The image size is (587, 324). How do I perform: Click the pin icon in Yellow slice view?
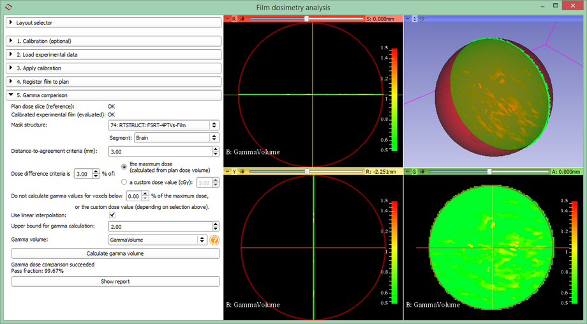click(228, 171)
